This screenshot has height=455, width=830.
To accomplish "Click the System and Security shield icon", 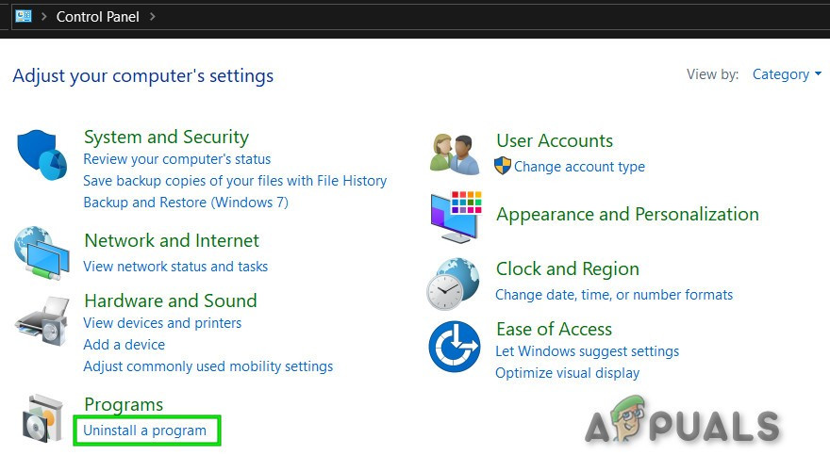I will pos(41,154).
